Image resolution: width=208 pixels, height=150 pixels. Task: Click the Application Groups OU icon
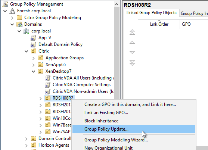[41, 58]
